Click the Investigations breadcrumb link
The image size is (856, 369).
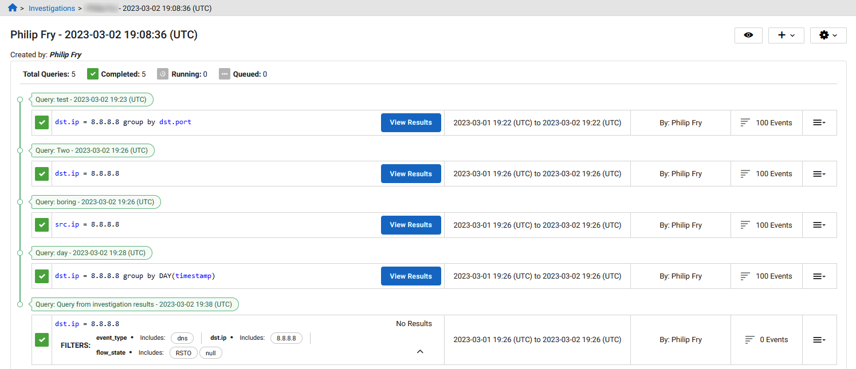point(52,9)
